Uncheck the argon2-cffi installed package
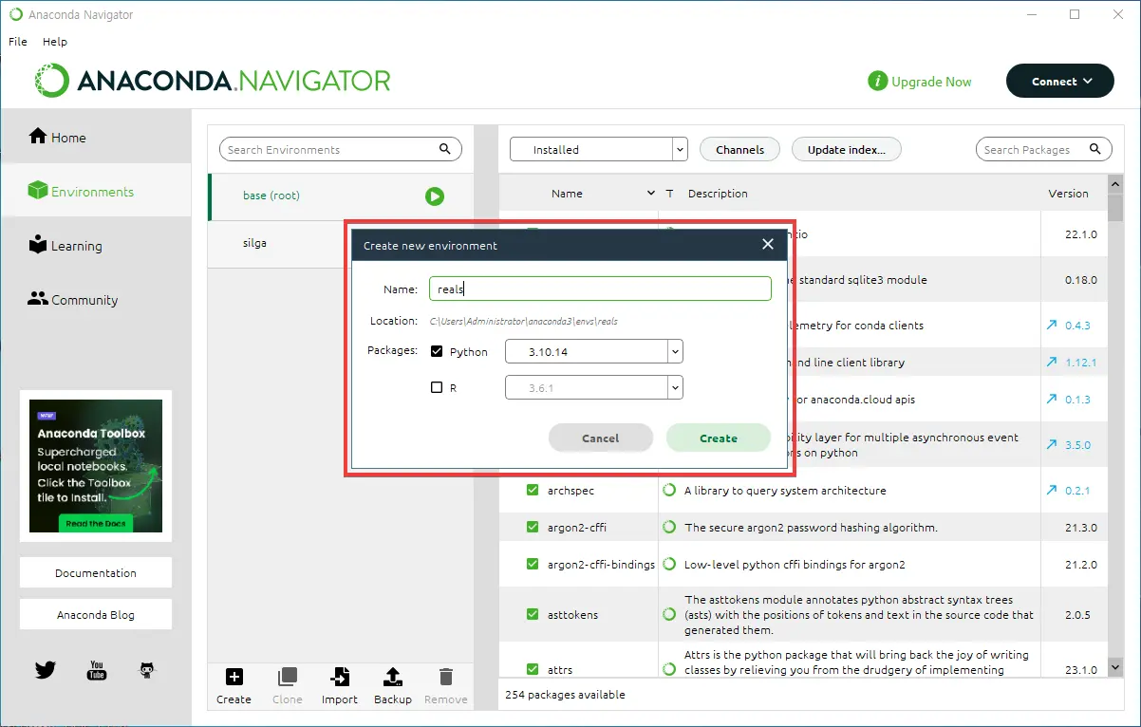 (x=533, y=527)
